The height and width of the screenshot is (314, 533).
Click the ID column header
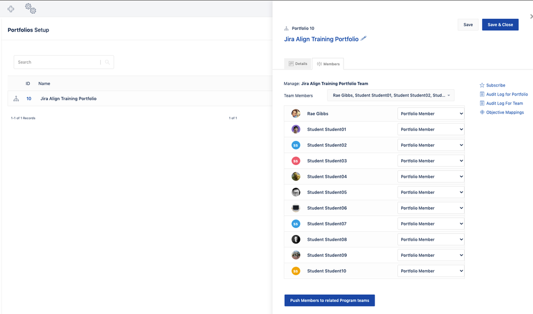[x=28, y=83]
